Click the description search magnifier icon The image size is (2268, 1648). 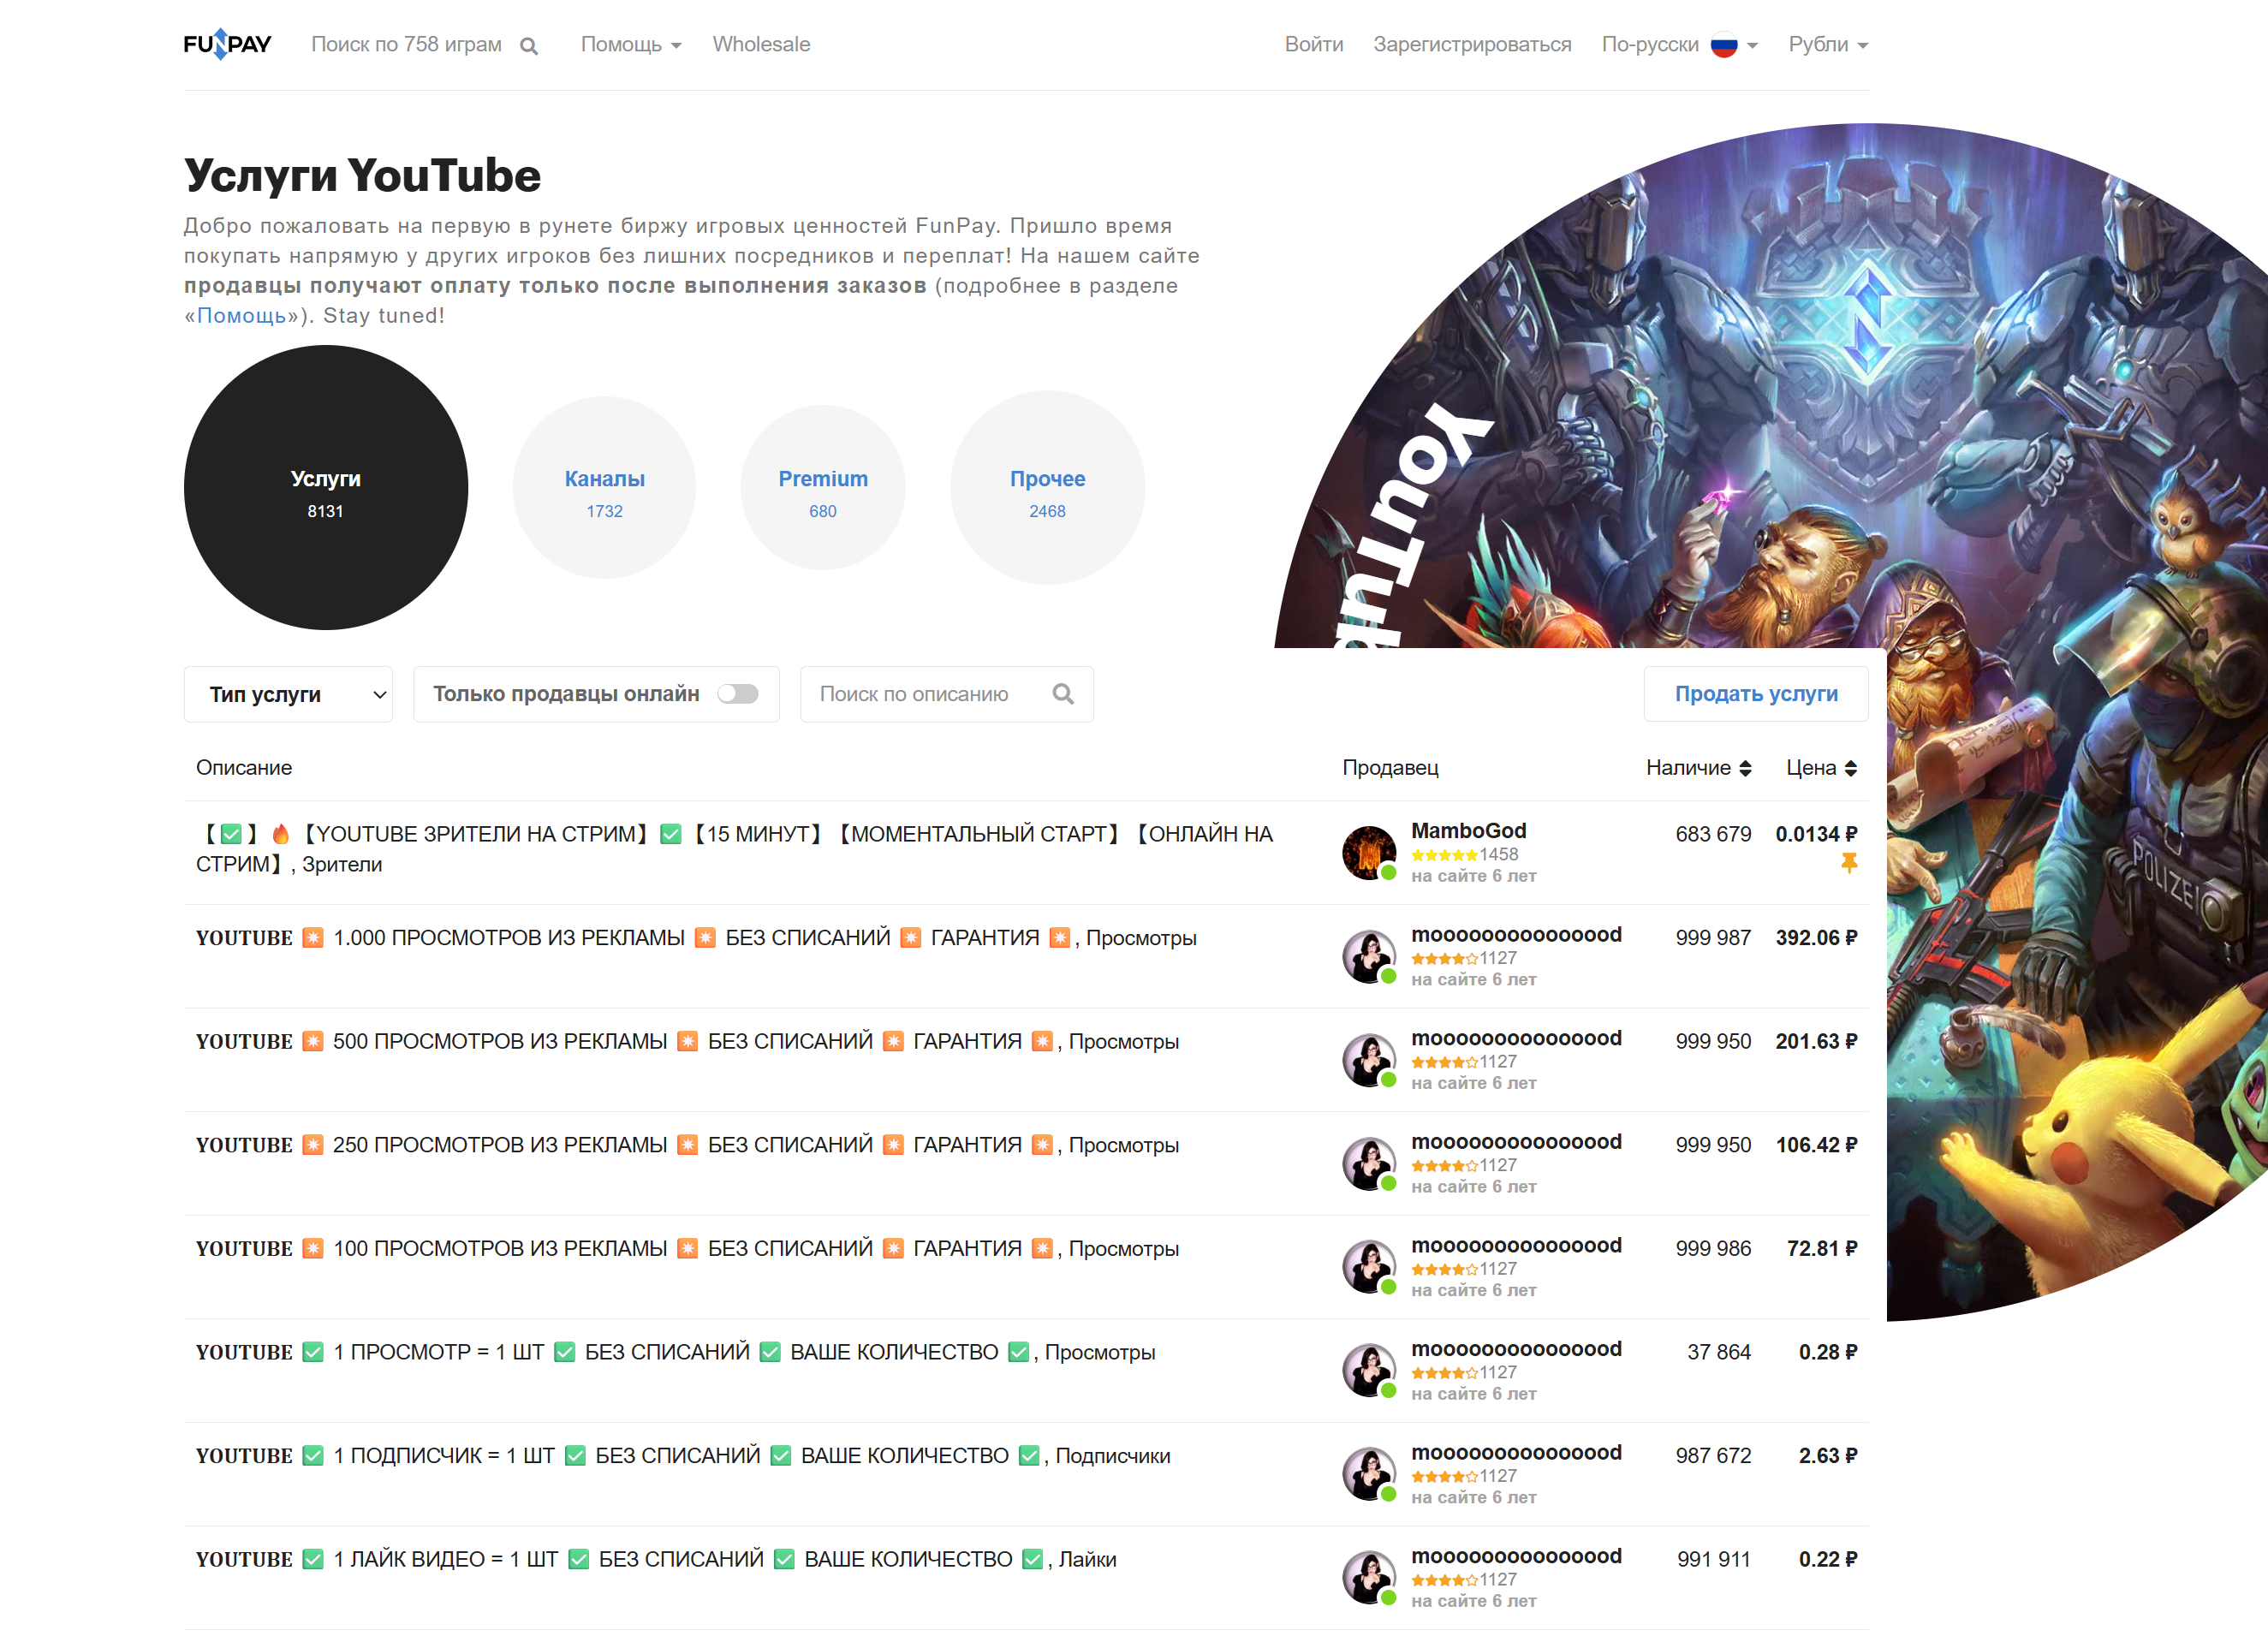pyautogui.click(x=1063, y=694)
